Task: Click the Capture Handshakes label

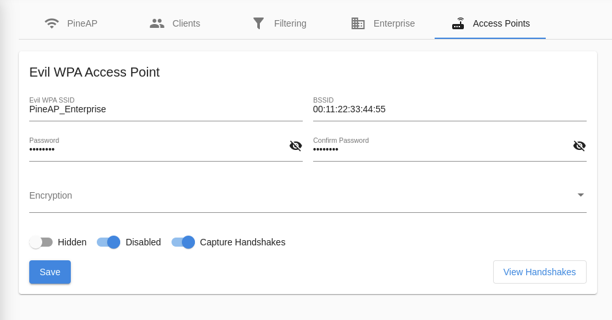Action: [x=242, y=242]
